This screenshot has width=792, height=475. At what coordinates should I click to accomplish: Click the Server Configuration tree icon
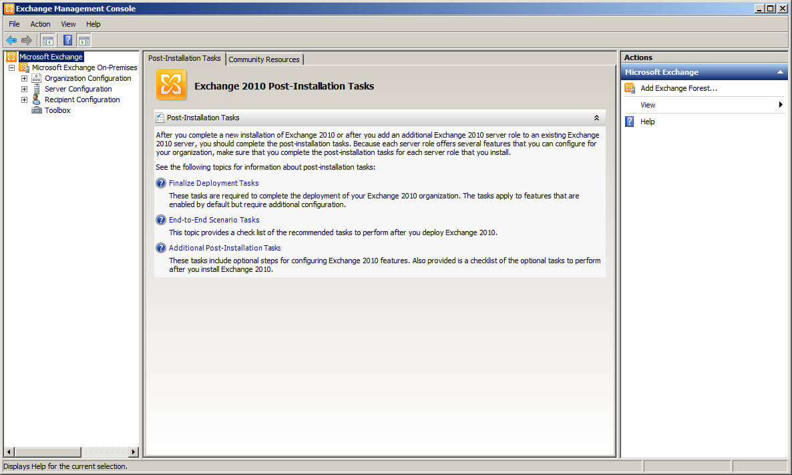pos(36,89)
